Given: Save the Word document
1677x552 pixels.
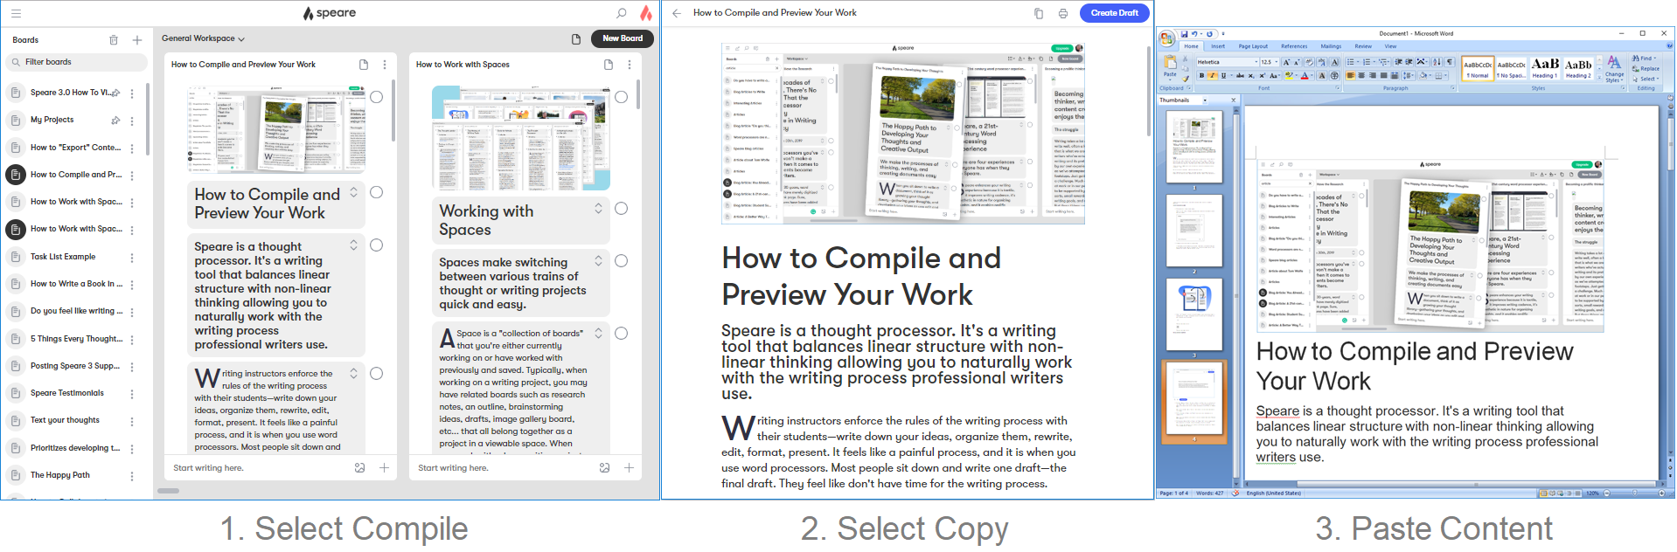Looking at the screenshot, I should (x=1183, y=34).
